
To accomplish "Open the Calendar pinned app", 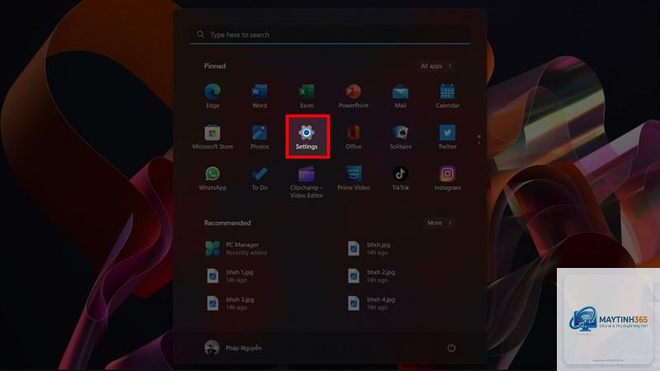I will [447, 96].
